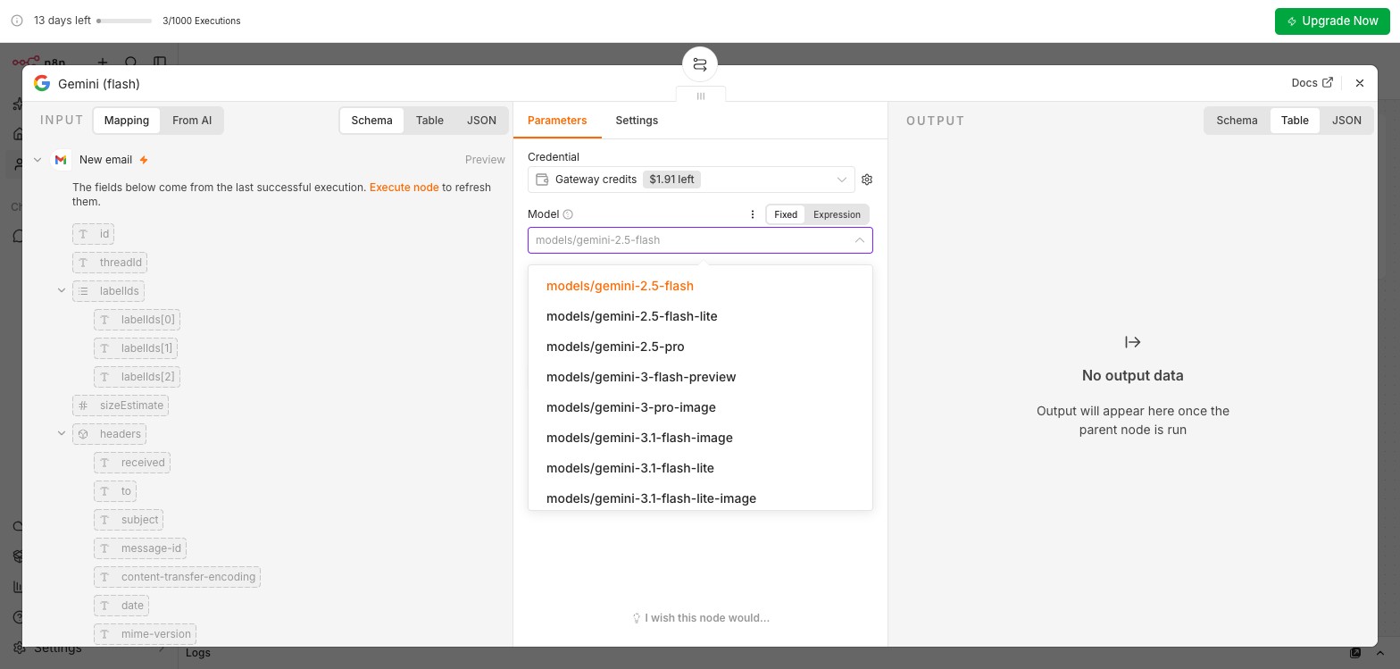Click the drag handle below the connection icon
Viewport: 1400px width, 669px height.
(701, 96)
